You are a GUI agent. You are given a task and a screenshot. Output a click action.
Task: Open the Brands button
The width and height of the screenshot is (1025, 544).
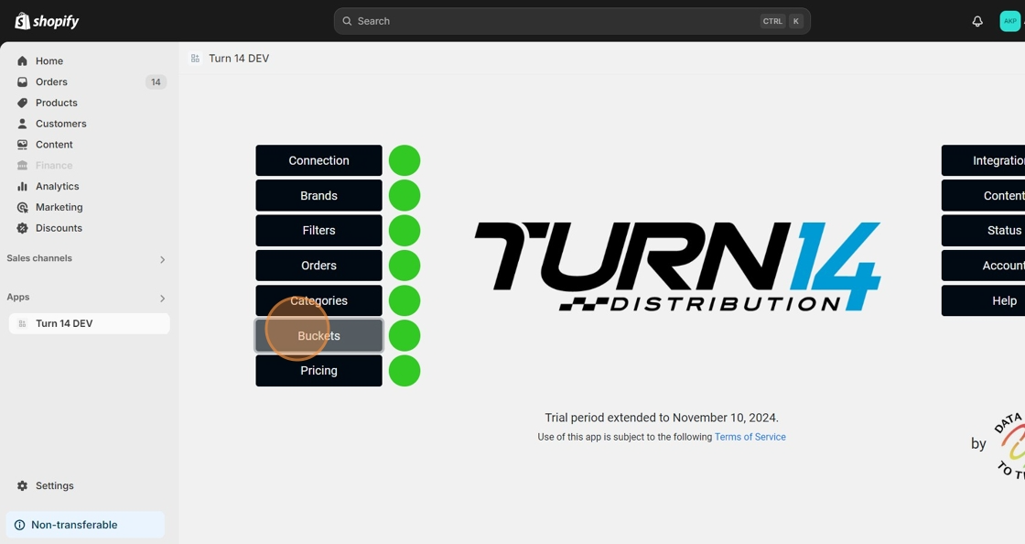point(319,195)
